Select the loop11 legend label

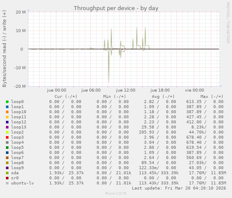pos(19,117)
